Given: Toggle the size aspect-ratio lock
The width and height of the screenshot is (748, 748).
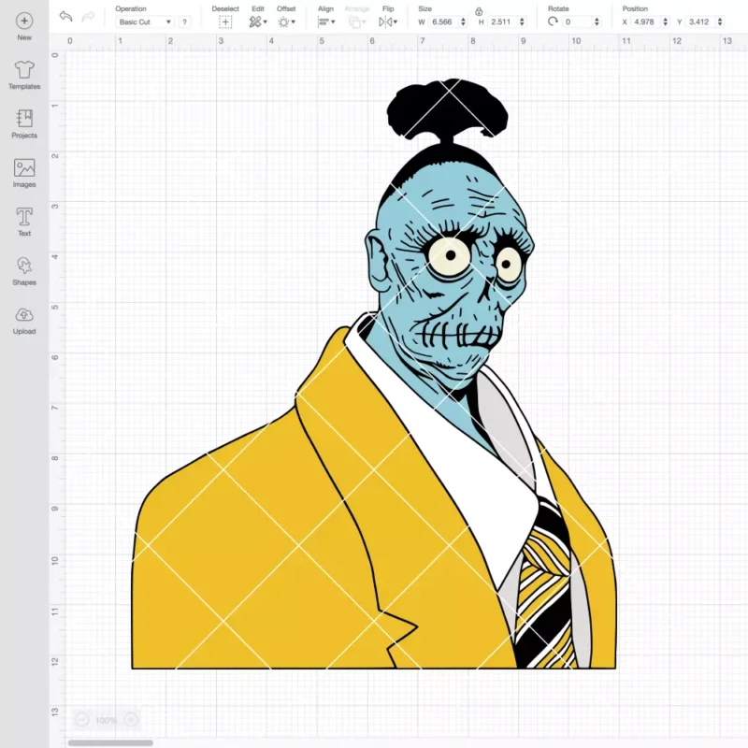Looking at the screenshot, I should (x=479, y=11).
